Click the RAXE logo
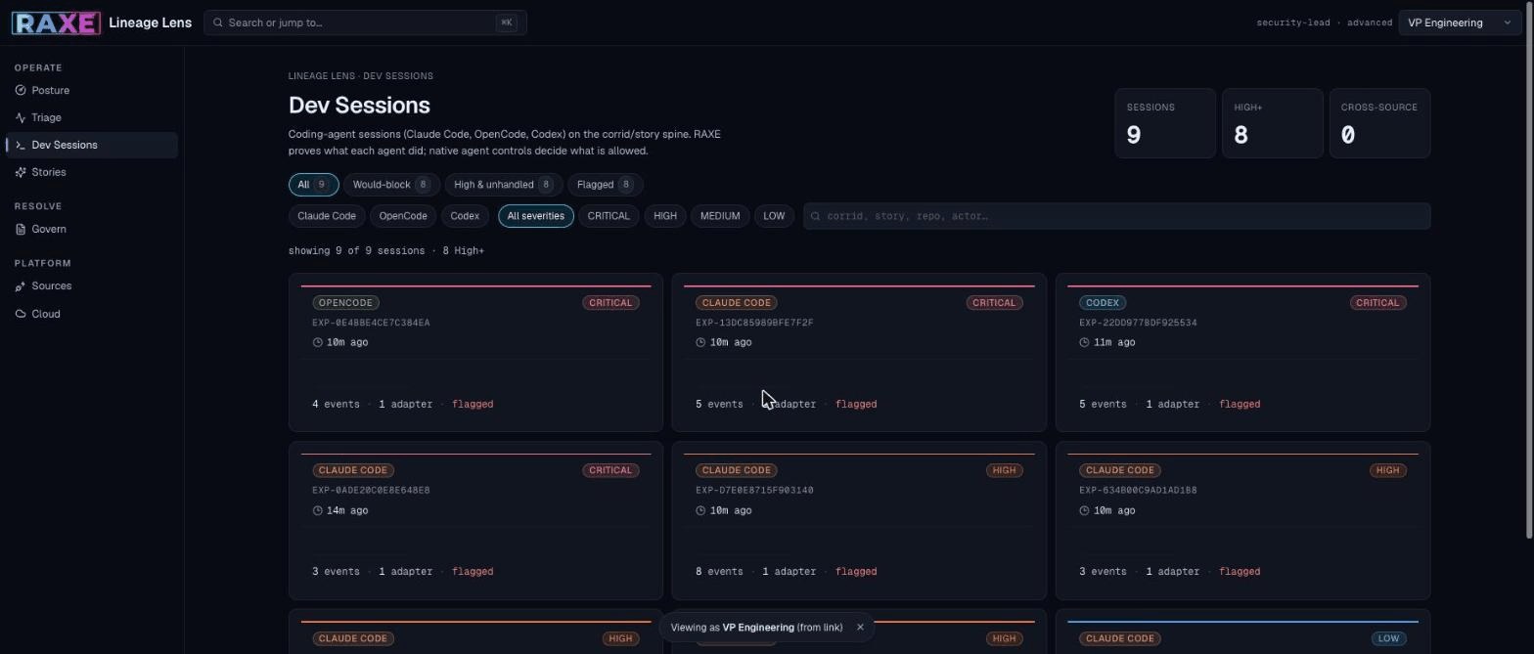 tap(56, 22)
